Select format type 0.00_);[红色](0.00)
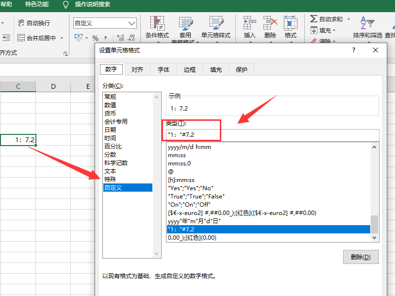The width and height of the screenshot is (395, 296). point(268,238)
